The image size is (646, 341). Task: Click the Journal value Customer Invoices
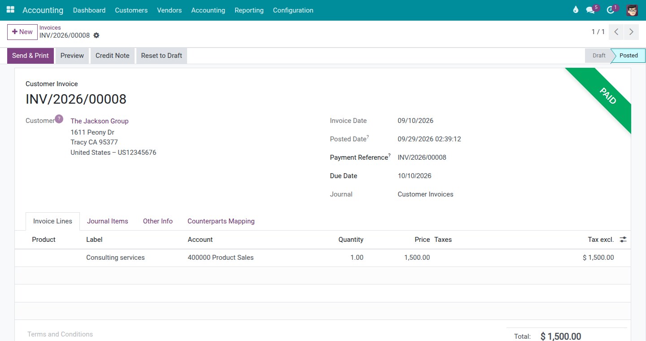pos(425,194)
